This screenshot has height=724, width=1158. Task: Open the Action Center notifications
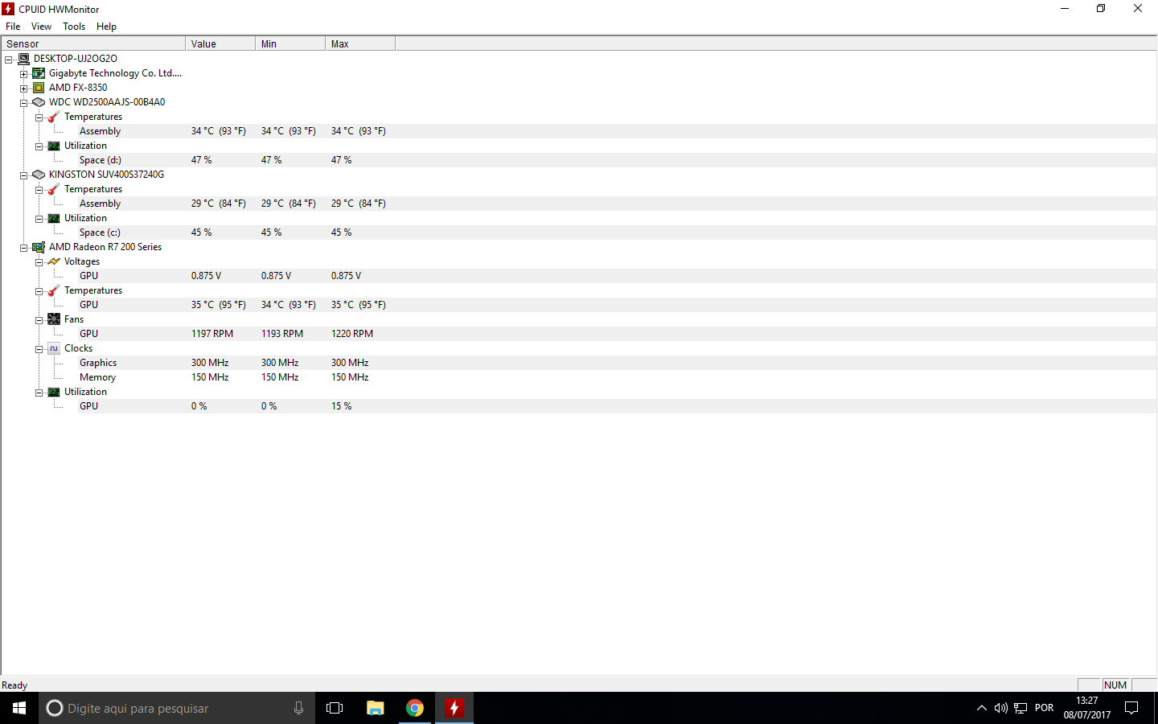1131,708
